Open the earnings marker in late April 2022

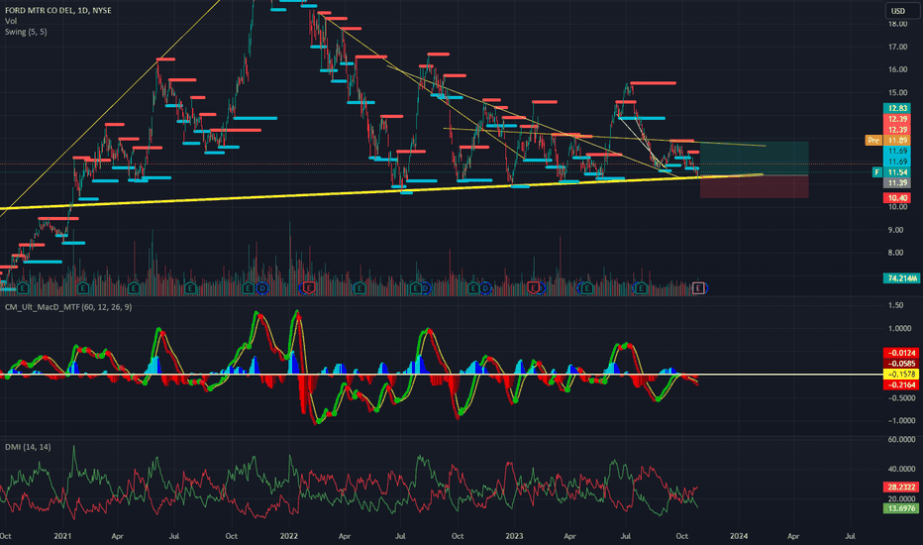[x=359, y=288]
